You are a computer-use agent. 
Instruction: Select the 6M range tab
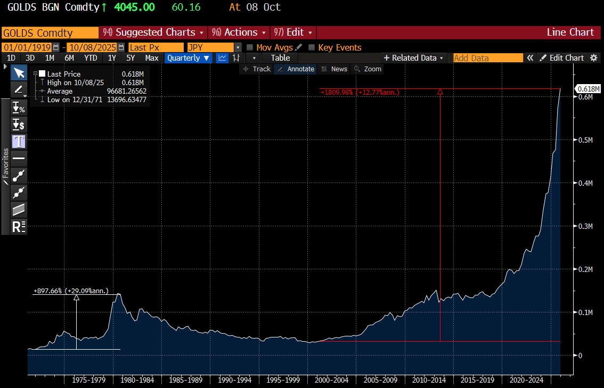[x=69, y=57]
